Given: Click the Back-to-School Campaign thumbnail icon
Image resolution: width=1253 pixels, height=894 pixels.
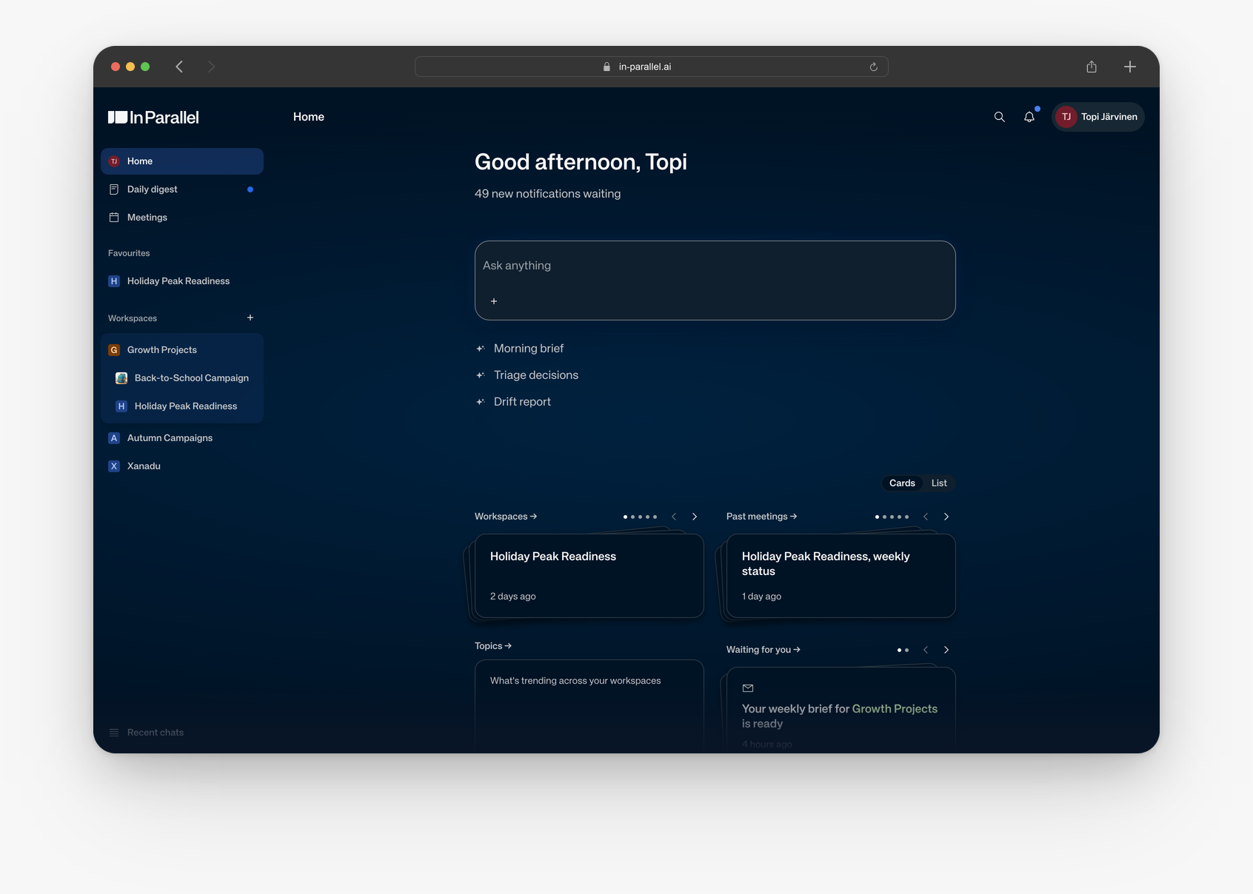Looking at the screenshot, I should [121, 378].
